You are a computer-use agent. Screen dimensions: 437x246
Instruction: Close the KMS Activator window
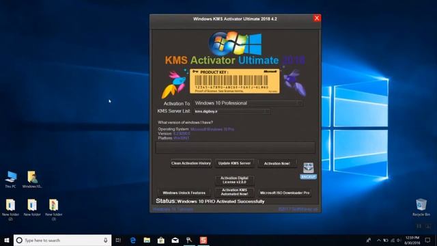point(317,18)
